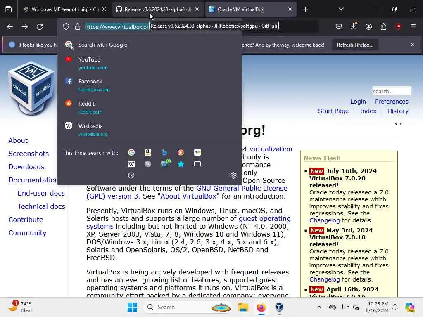
Task: Open Screenshots in the sidebar
Action: (x=29, y=154)
